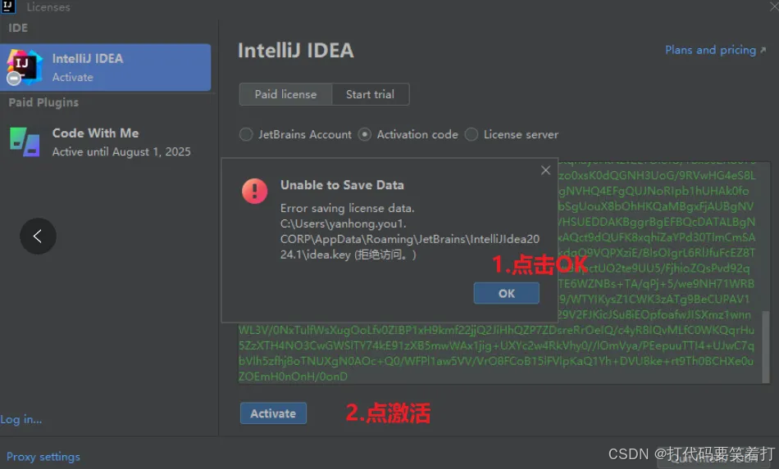Viewport: 779px width, 469px height.
Task: Click the red error exclamation icon
Action: tap(254, 191)
